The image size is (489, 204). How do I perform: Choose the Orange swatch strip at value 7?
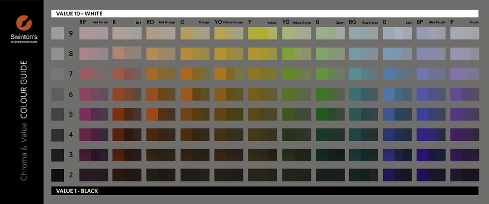[195, 74]
